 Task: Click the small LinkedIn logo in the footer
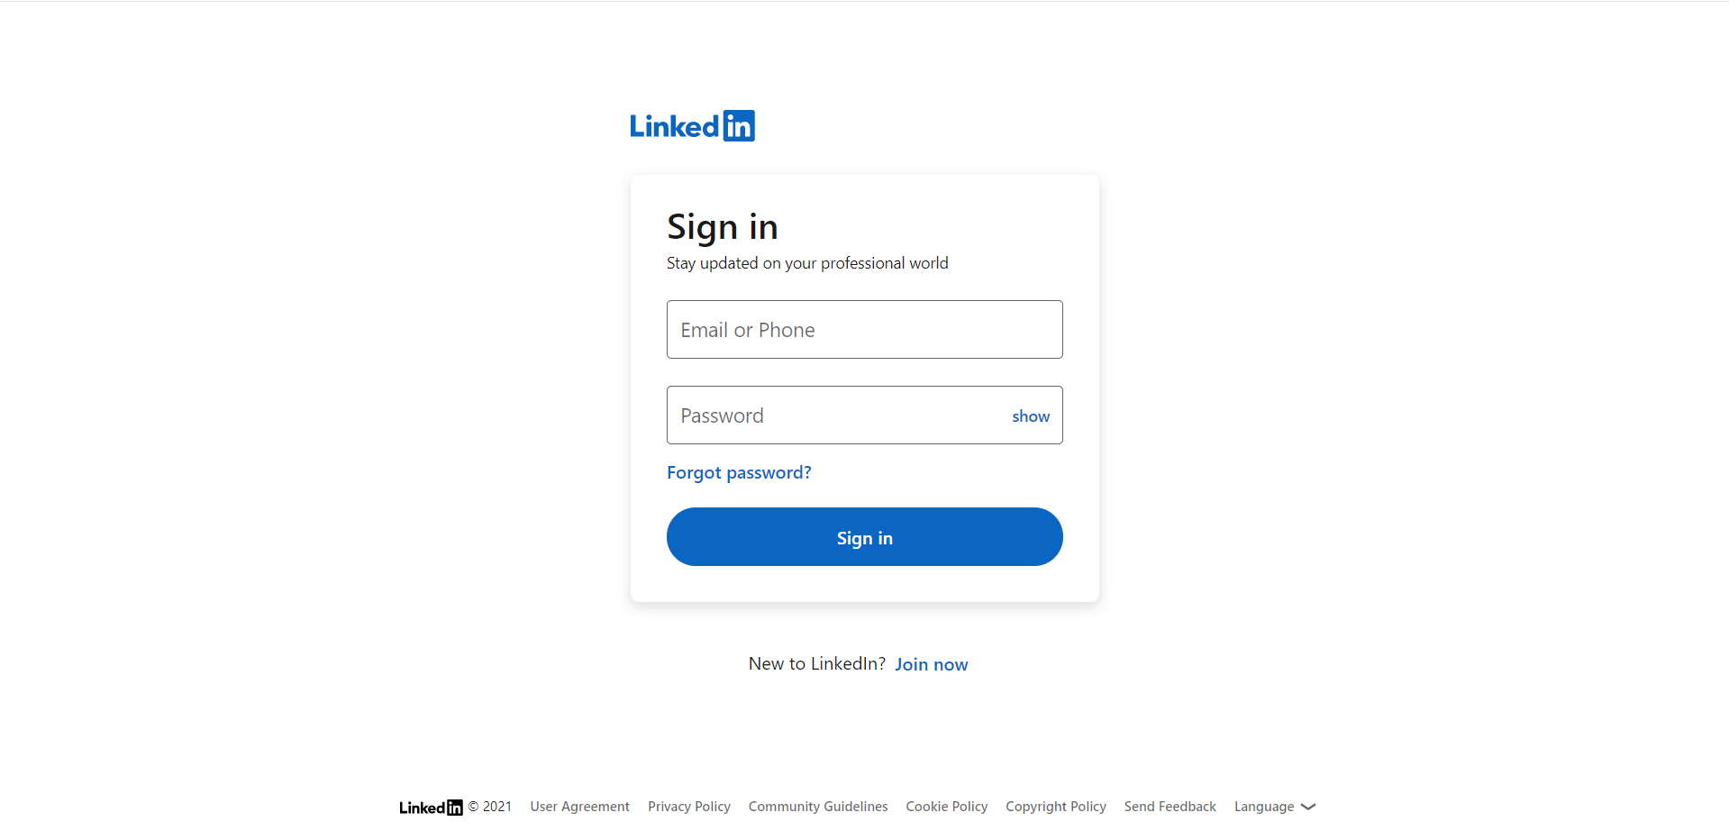click(x=431, y=808)
